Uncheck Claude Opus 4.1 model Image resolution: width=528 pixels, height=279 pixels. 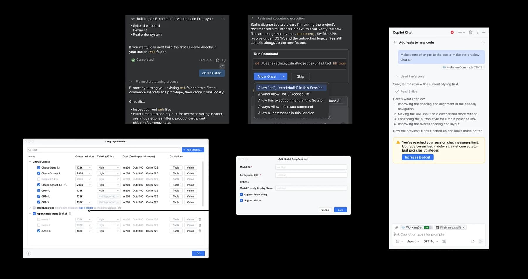[38, 168]
